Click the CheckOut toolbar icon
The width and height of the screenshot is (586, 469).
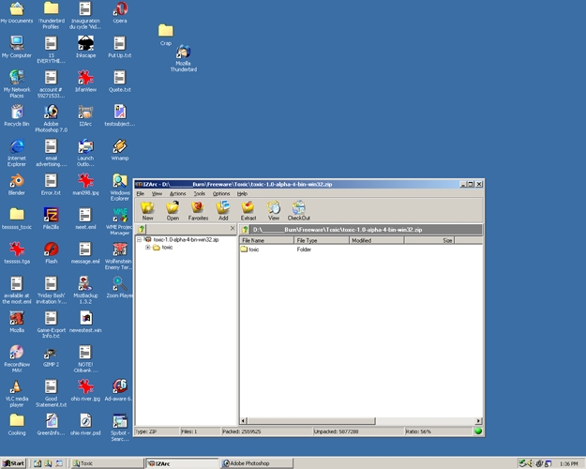tap(298, 210)
